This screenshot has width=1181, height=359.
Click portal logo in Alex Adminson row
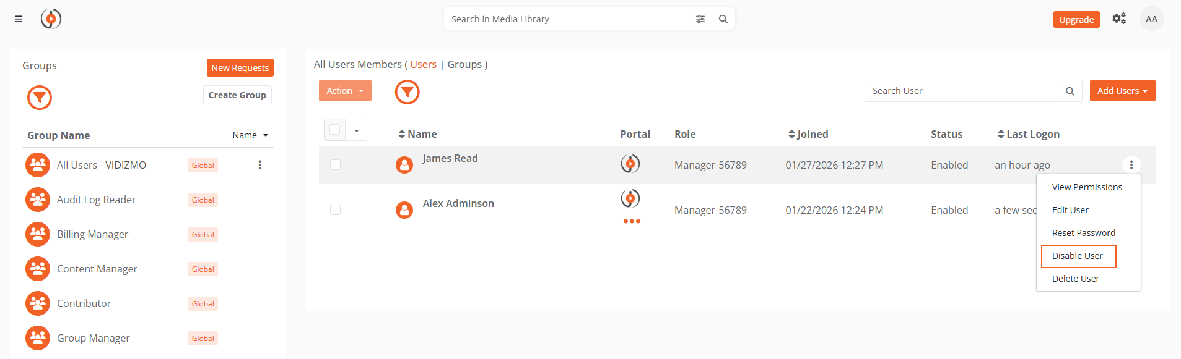pos(630,198)
